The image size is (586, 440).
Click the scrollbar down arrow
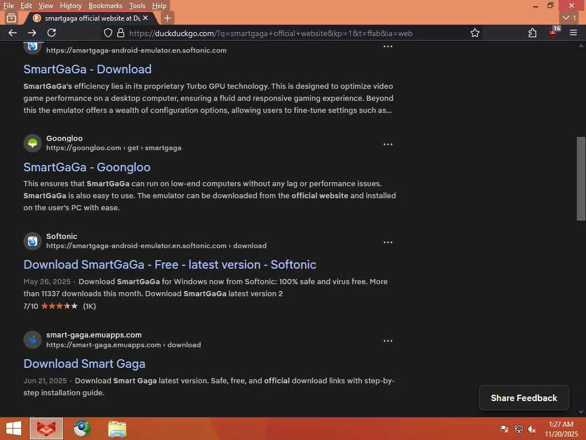pos(581,412)
